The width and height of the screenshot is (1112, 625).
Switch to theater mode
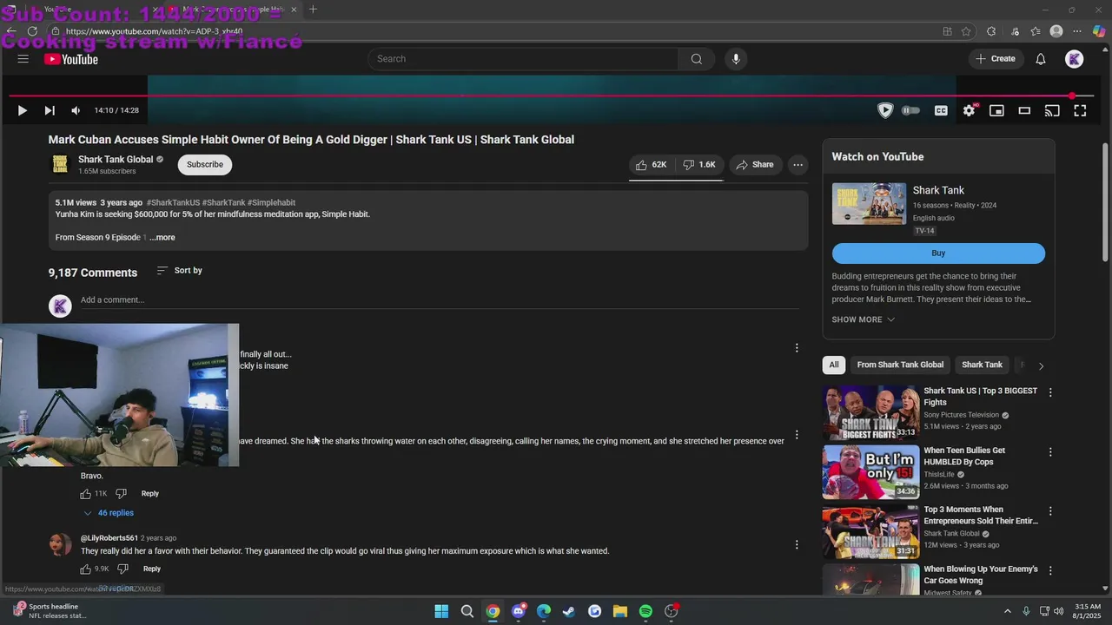tap(1024, 110)
